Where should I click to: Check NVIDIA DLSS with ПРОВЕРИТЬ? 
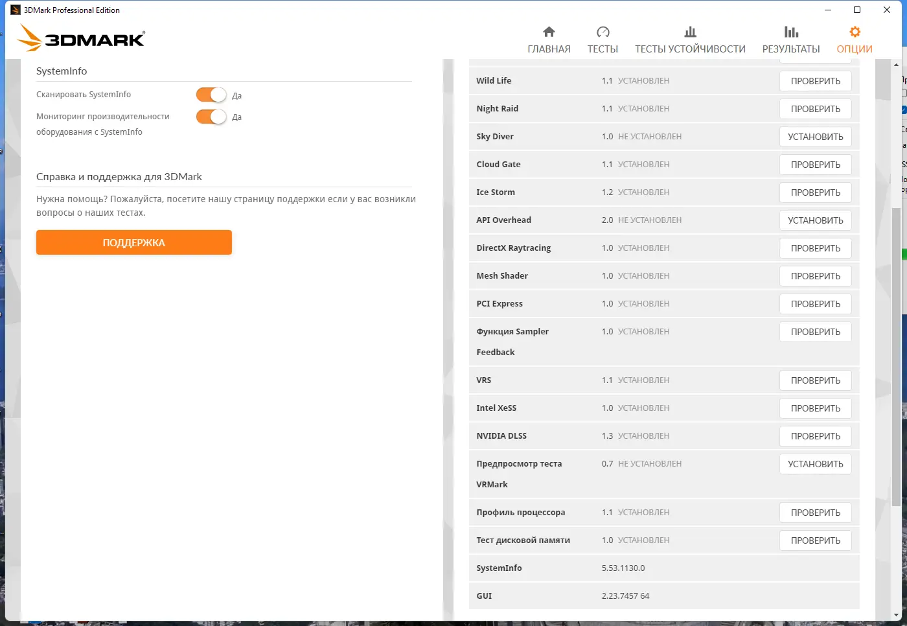(816, 436)
